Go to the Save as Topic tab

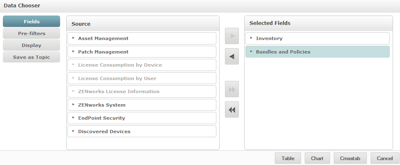[x=31, y=57]
